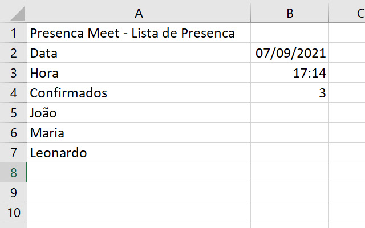This screenshot has width=365, height=228.
Task: Select column A header
Action: click(x=139, y=13)
